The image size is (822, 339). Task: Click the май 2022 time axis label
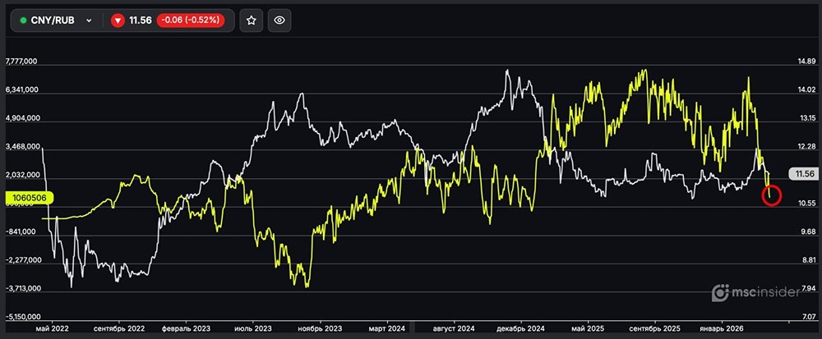coord(51,328)
